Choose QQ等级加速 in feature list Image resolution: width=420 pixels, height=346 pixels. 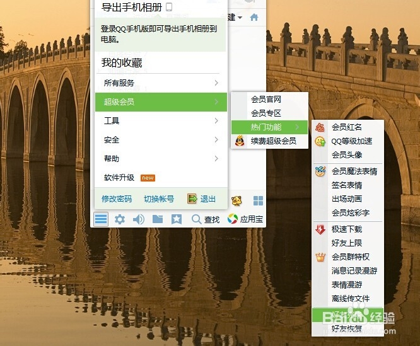tap(347, 141)
